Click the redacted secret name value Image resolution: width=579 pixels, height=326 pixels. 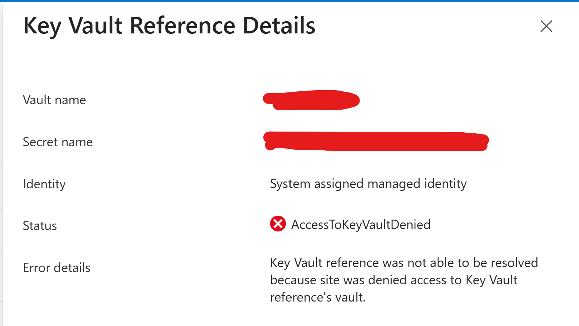[x=376, y=141]
